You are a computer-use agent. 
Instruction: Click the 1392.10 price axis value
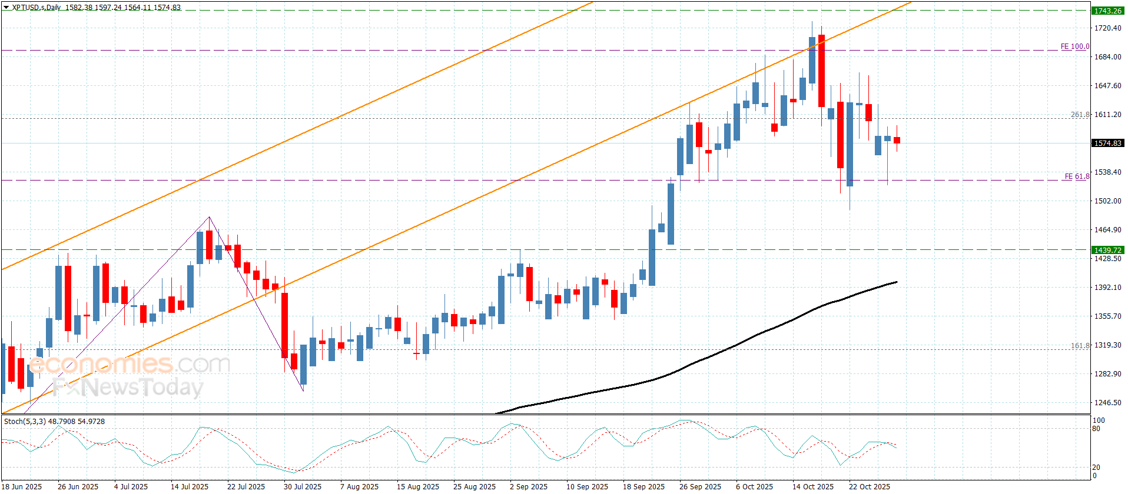[x=1107, y=287]
